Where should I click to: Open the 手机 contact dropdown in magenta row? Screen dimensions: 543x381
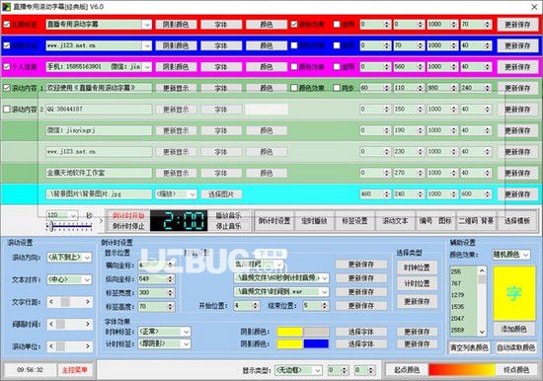click(147, 67)
